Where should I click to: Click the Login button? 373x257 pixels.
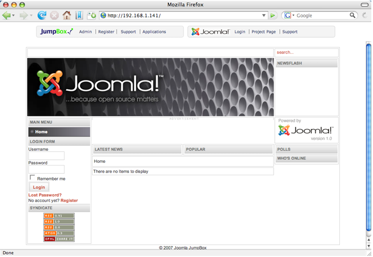pyautogui.click(x=39, y=187)
